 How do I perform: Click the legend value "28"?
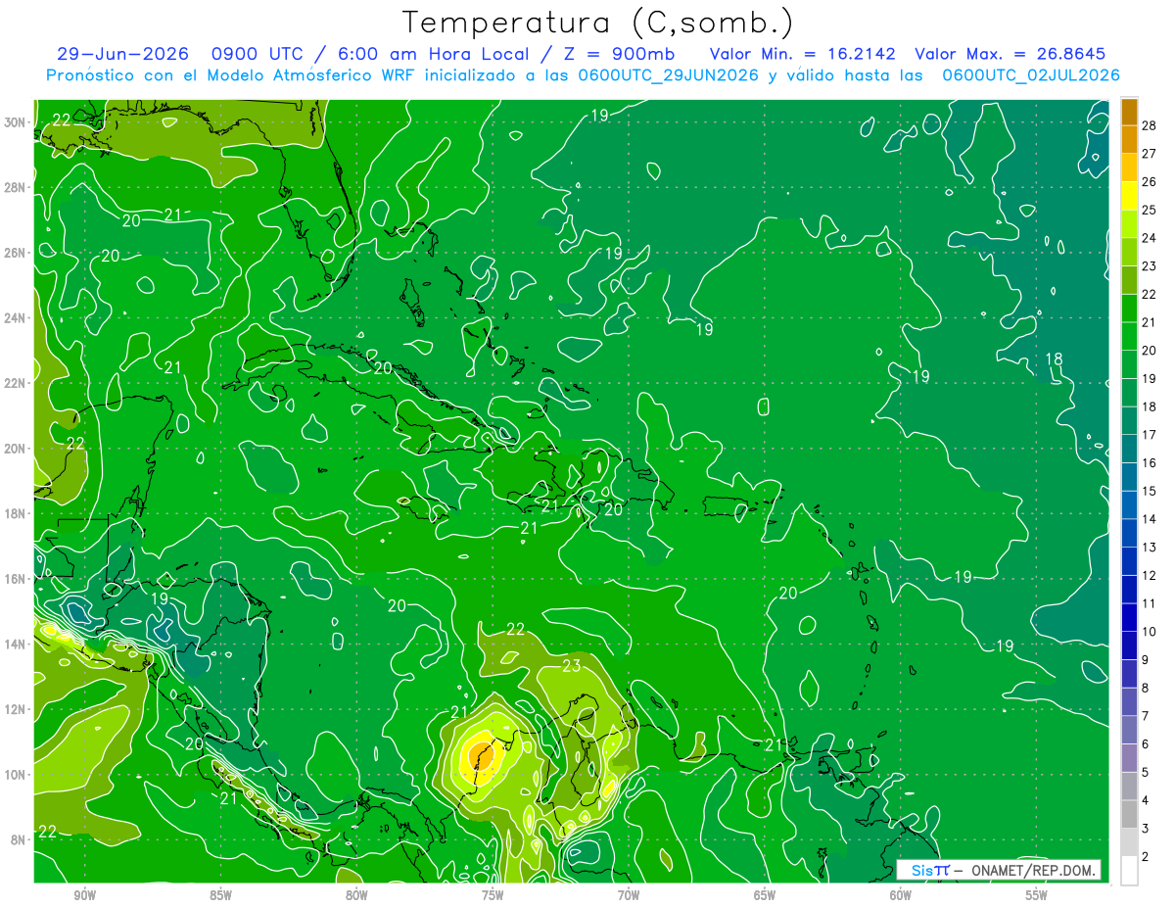tap(1149, 124)
